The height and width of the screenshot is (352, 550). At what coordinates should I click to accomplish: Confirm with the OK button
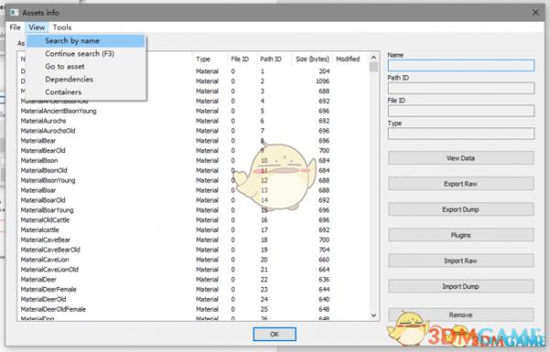point(274,334)
